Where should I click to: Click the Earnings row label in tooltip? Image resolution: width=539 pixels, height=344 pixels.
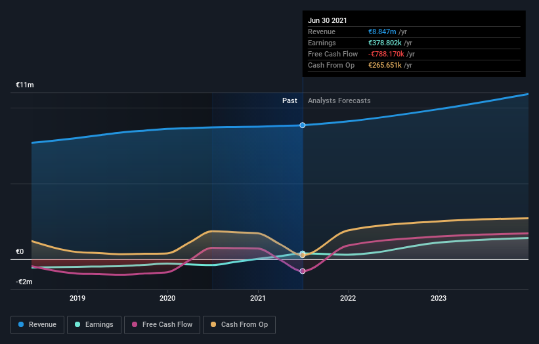[322, 43]
